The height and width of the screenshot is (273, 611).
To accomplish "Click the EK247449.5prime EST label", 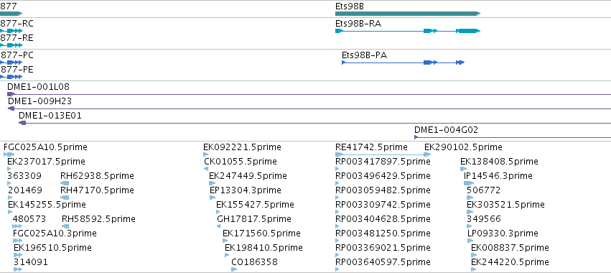I will [248, 176].
